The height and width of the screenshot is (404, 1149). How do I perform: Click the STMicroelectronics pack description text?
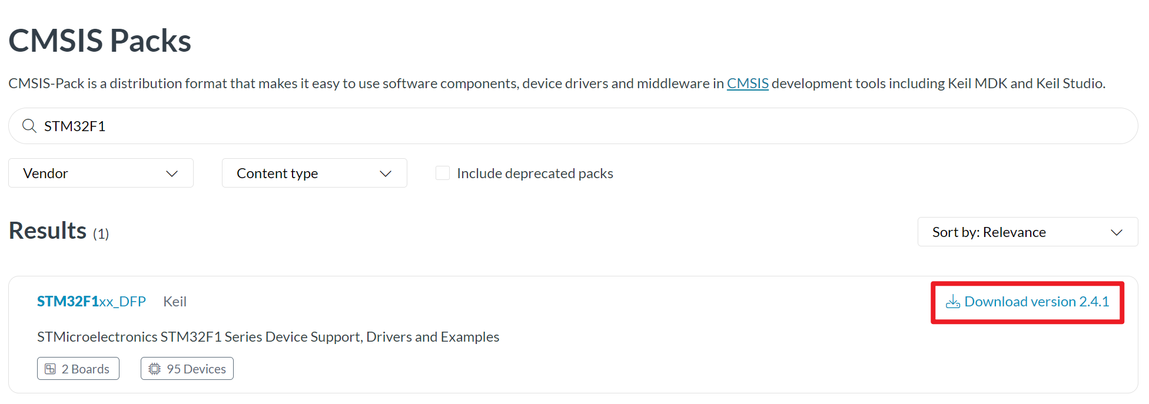point(268,337)
